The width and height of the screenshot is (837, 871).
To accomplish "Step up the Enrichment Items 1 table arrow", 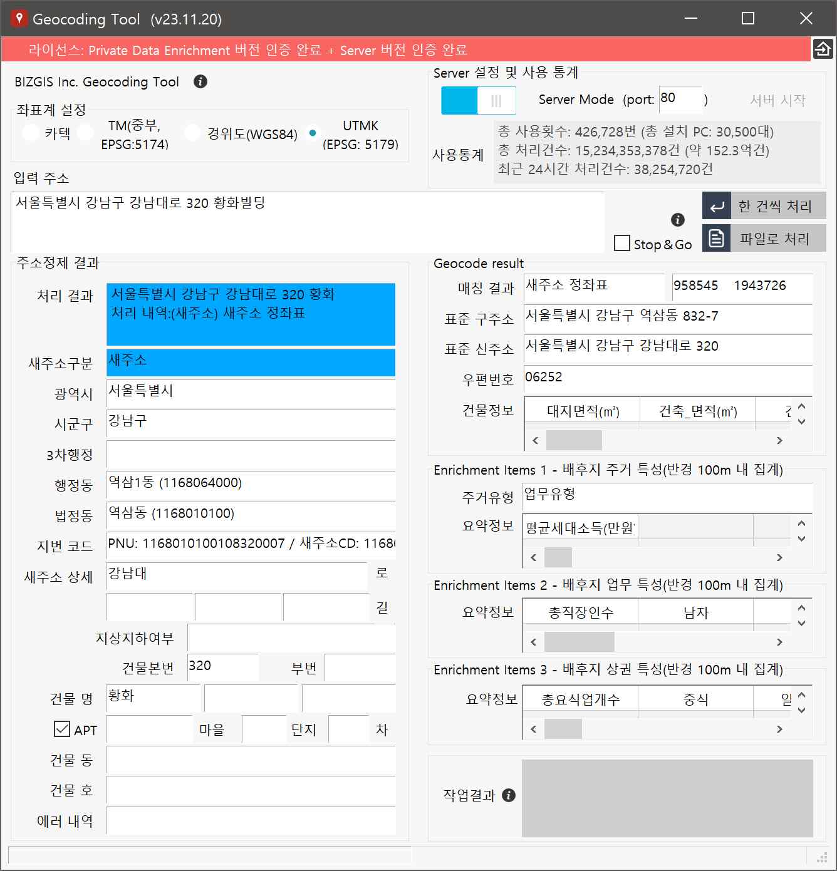I will [802, 523].
